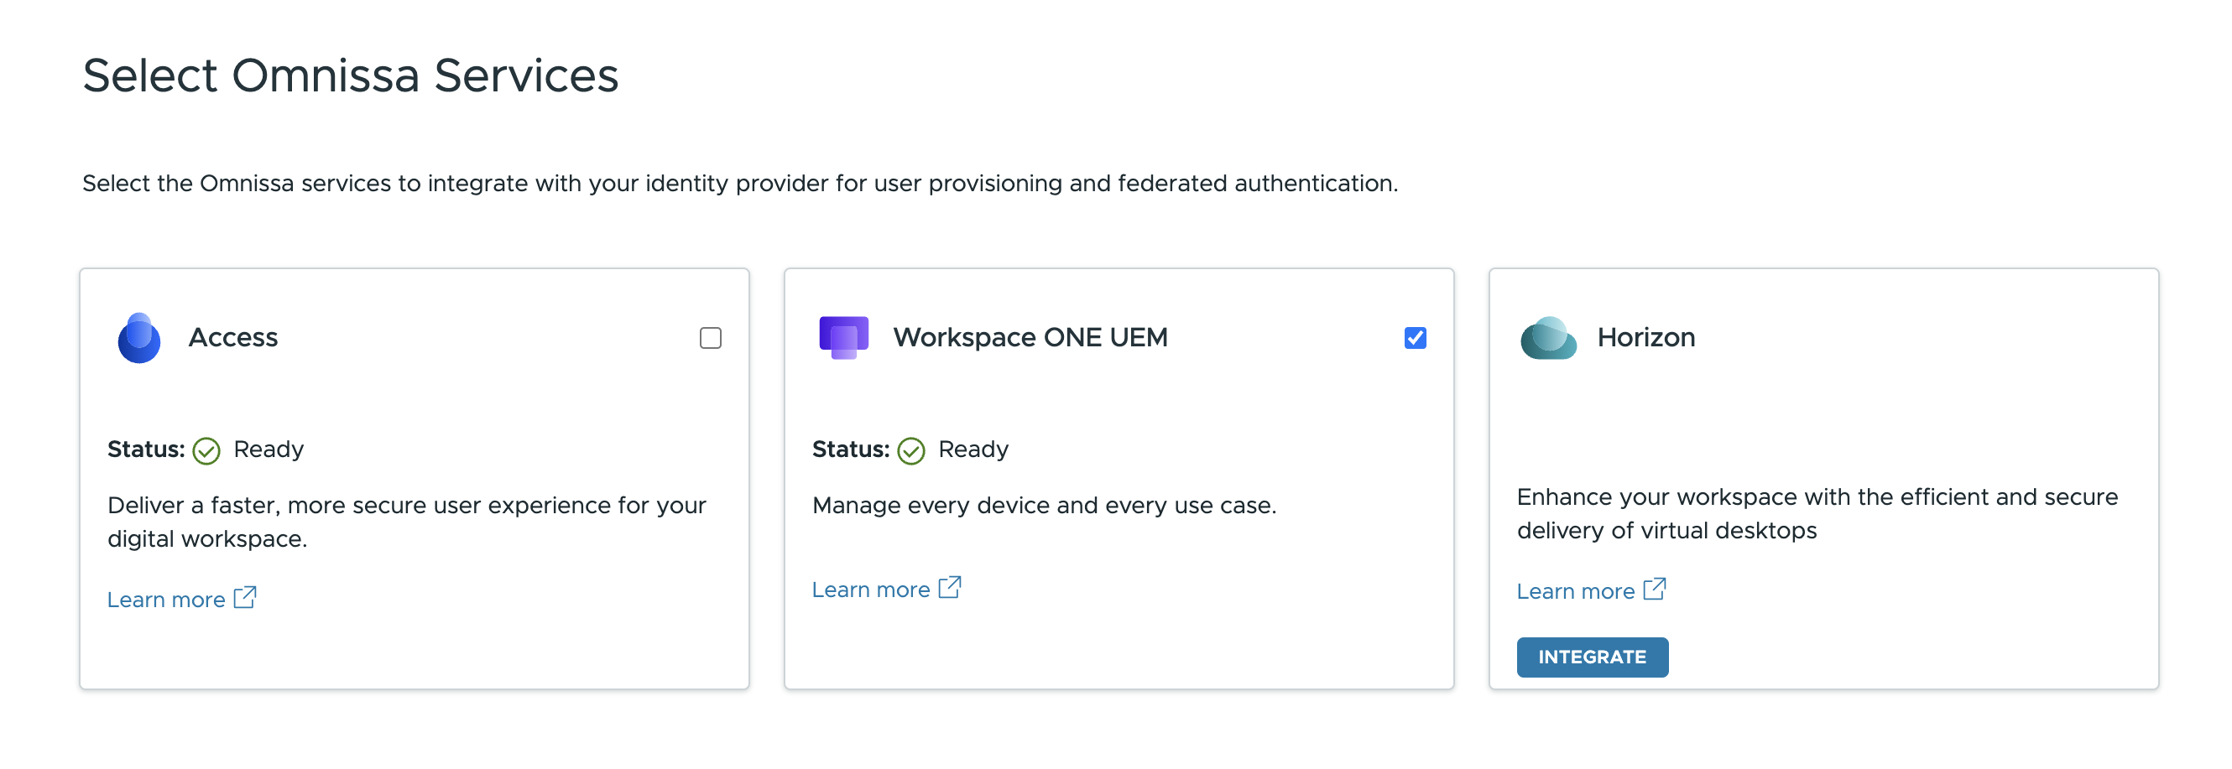Open Learn more link for Access
The height and width of the screenshot is (769, 2232).
[166, 600]
